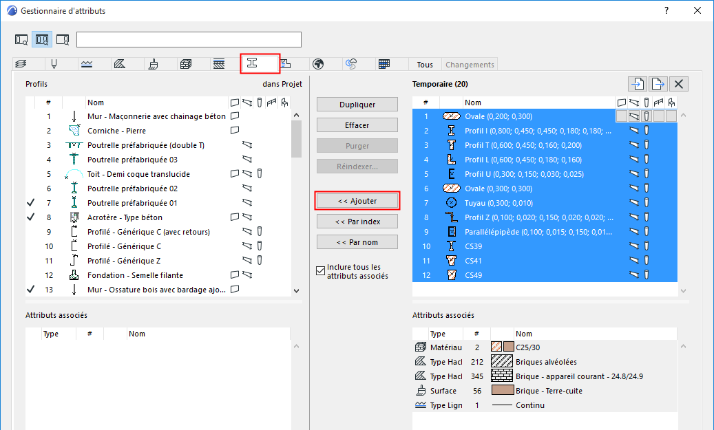Open the Operation Profiles tab
Image resolution: width=714 pixels, height=430 pixels.
351,64
